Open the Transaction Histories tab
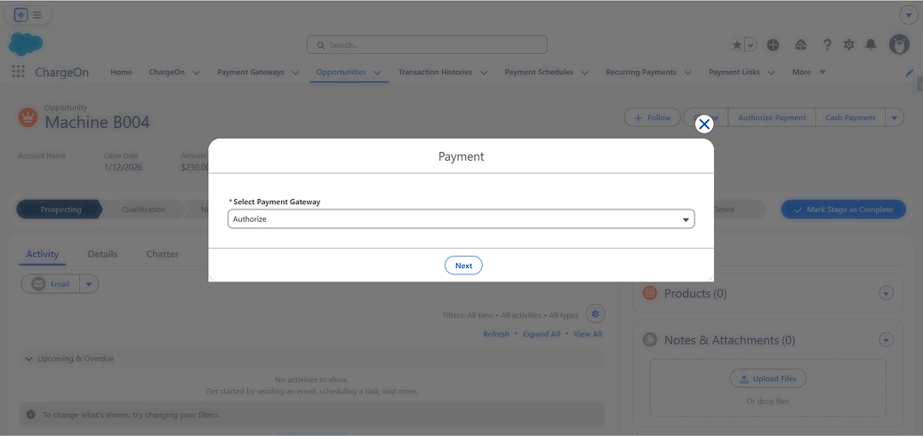 click(x=435, y=72)
